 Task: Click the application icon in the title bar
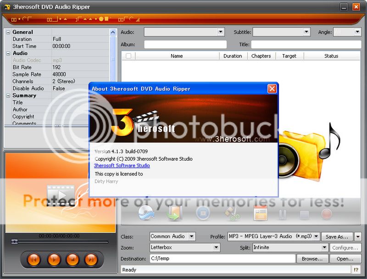(x=7, y=7)
